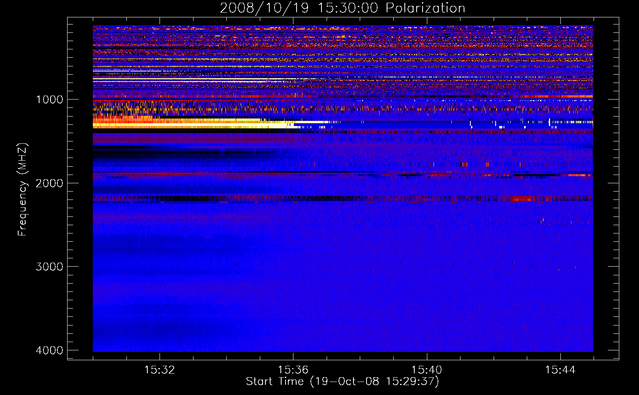Click the 15:40 time tick label
This screenshot has height=395, width=639.
[427, 370]
